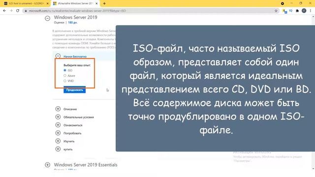
Task: Bookmark this page with the star icon
Action: click(276, 11)
